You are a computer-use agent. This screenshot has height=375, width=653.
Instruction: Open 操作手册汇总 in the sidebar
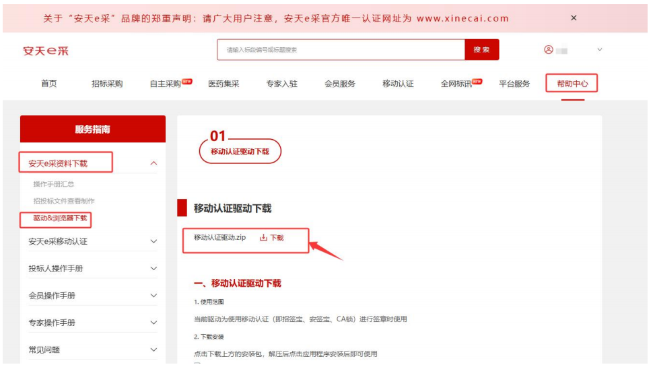54,183
